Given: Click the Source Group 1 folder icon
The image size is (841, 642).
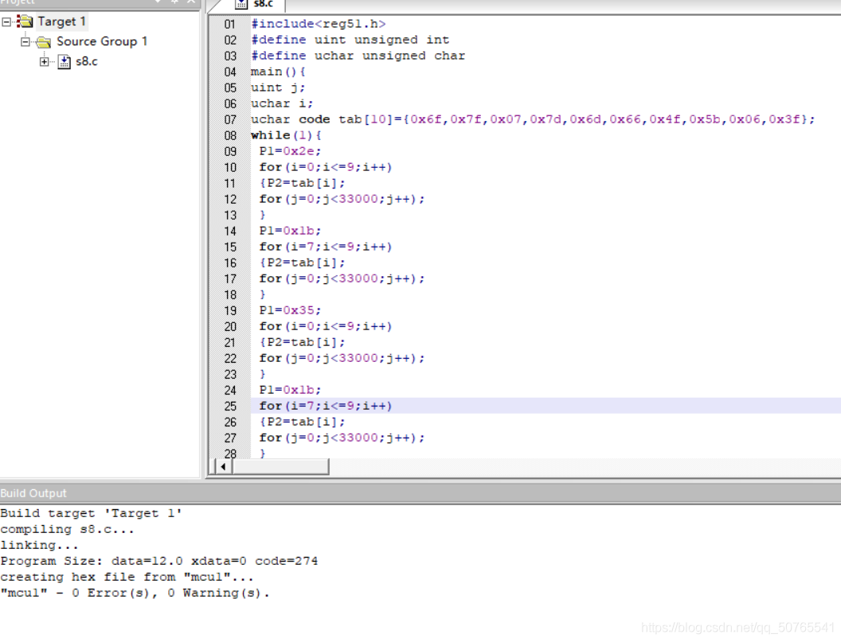Looking at the screenshot, I should (x=44, y=42).
